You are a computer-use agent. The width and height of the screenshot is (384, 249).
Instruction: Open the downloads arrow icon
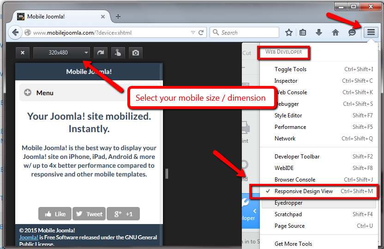point(319,32)
